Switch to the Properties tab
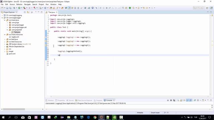Screen dimensions: 214x120 click(x=60, y=100)
